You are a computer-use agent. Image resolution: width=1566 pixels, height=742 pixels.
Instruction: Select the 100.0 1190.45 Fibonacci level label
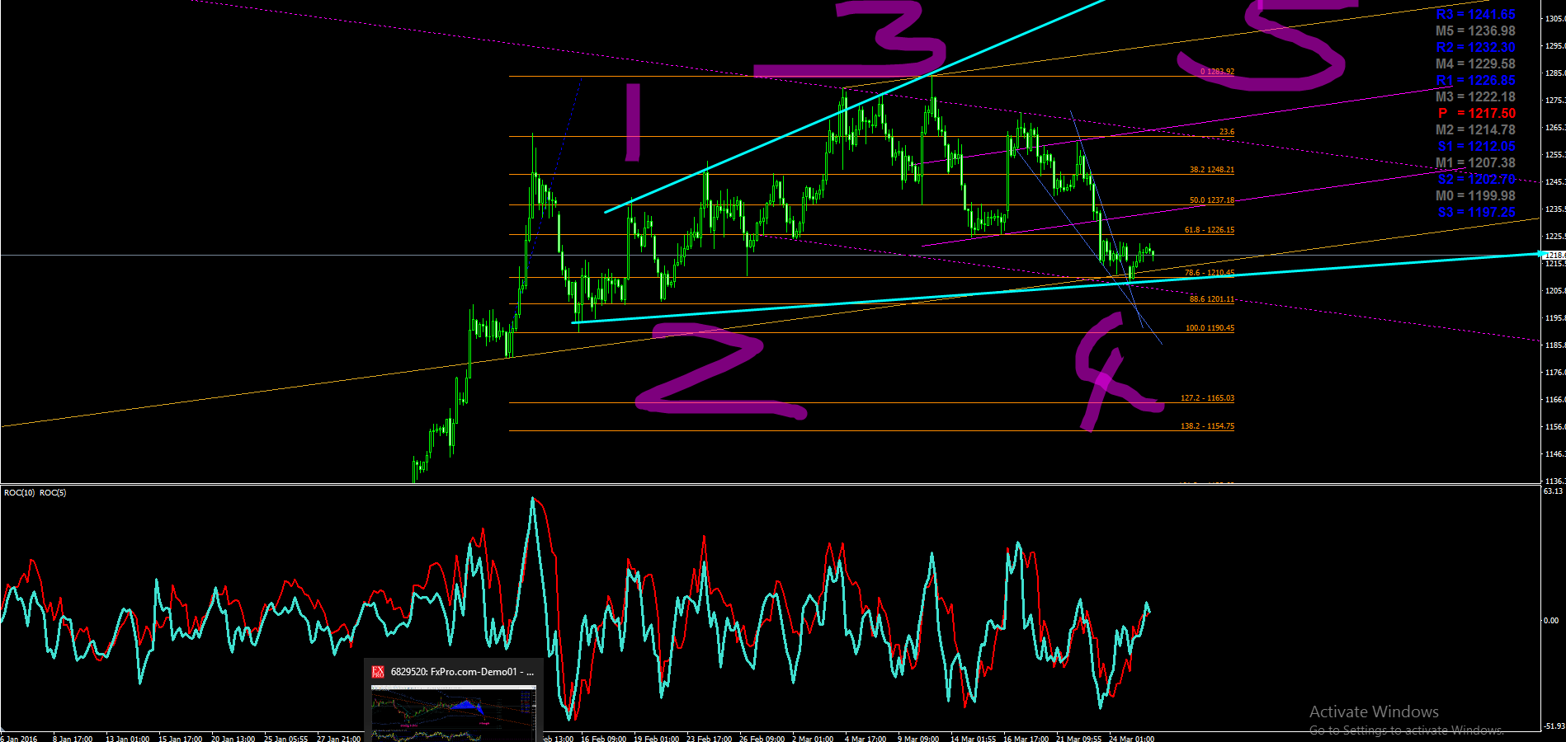(x=1210, y=328)
